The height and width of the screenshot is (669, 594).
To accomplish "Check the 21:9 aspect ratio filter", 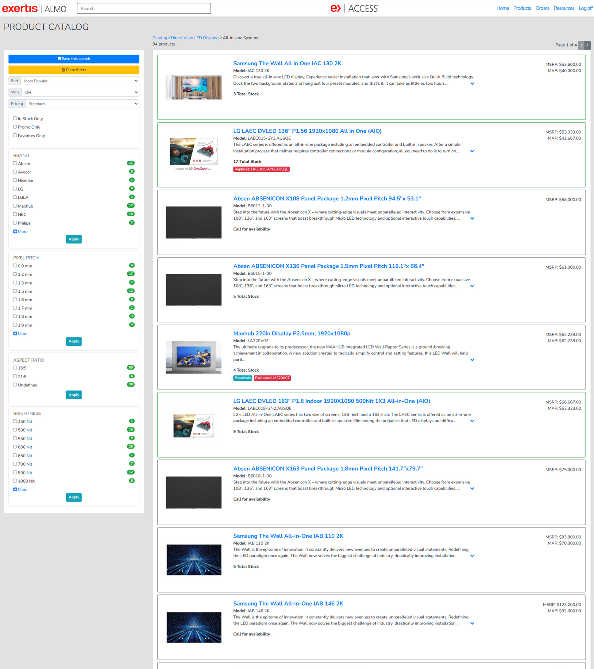I will pyautogui.click(x=15, y=376).
